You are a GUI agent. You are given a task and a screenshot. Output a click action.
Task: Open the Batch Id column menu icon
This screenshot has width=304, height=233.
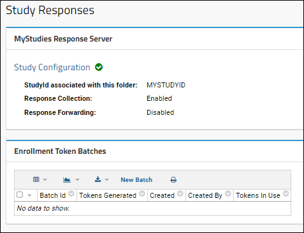(x=71, y=193)
